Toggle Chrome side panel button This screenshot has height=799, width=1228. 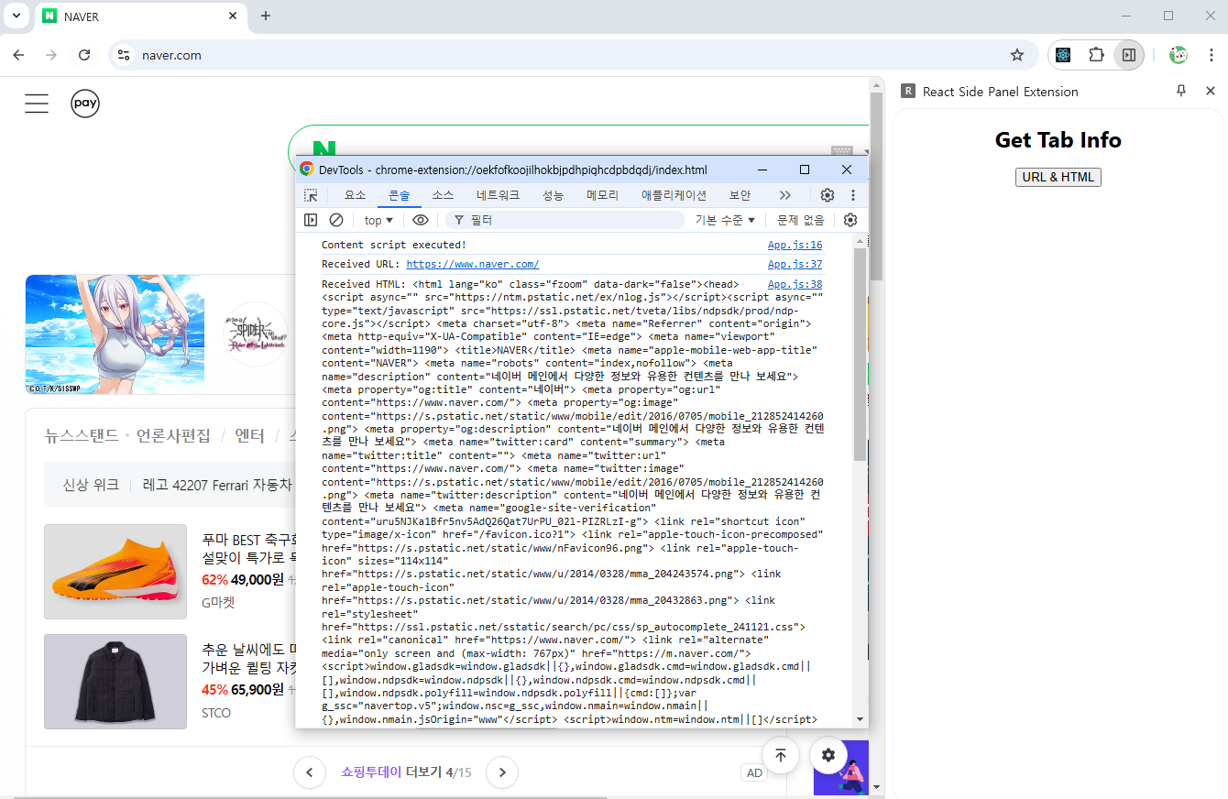point(1129,55)
